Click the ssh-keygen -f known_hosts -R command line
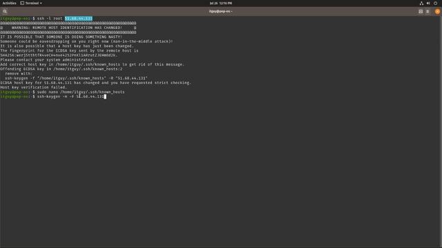 point(76,78)
